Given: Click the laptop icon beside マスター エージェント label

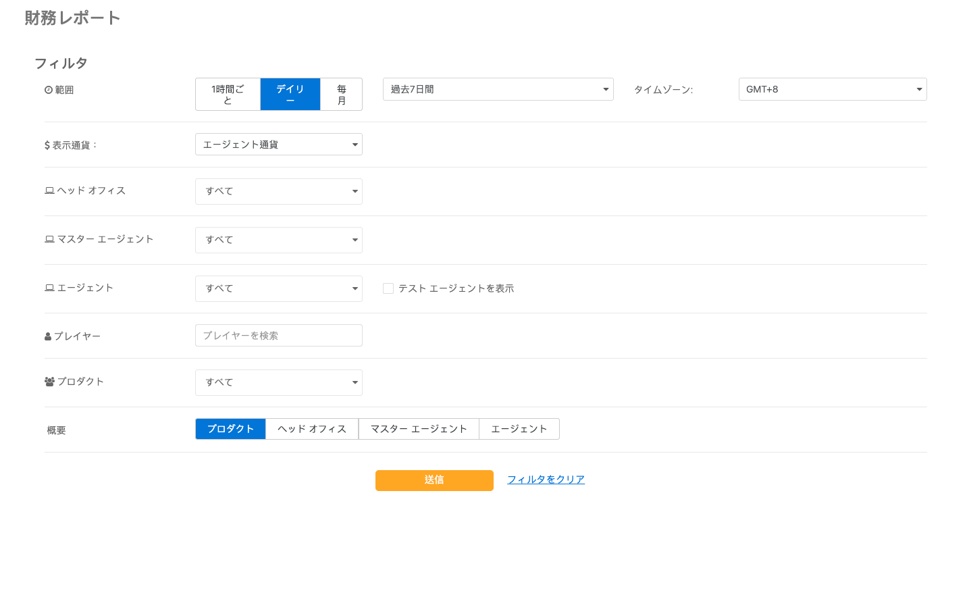Looking at the screenshot, I should click(x=49, y=239).
